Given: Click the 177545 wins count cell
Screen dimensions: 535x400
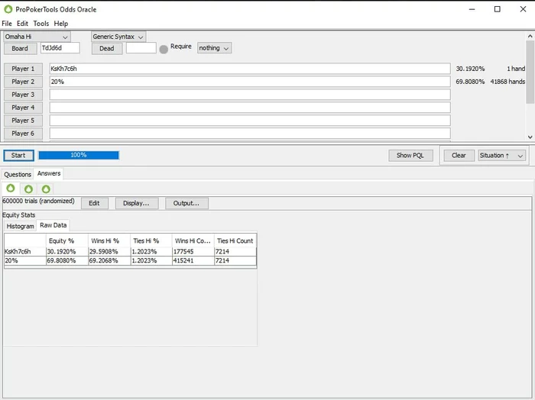Looking at the screenshot, I should (x=193, y=252).
